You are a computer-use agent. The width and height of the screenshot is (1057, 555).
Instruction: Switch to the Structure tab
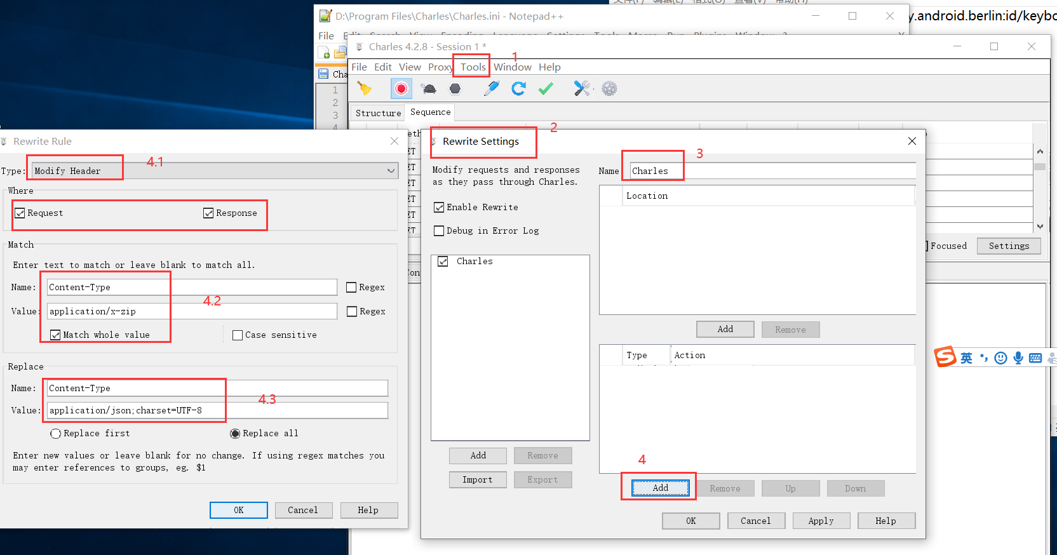click(x=378, y=113)
